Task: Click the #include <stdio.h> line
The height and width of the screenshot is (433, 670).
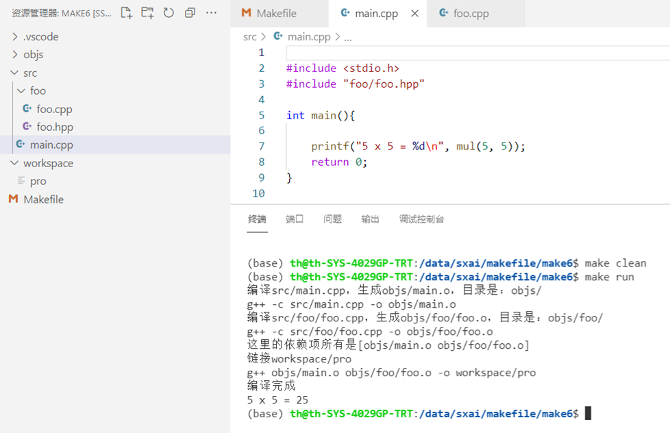Action: [343, 69]
